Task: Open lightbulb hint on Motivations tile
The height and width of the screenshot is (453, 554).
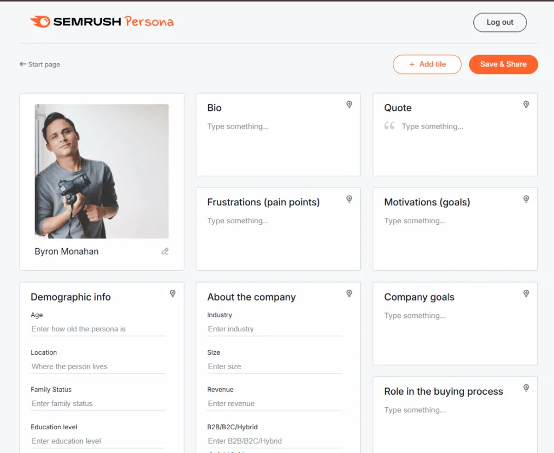Action: point(526,199)
